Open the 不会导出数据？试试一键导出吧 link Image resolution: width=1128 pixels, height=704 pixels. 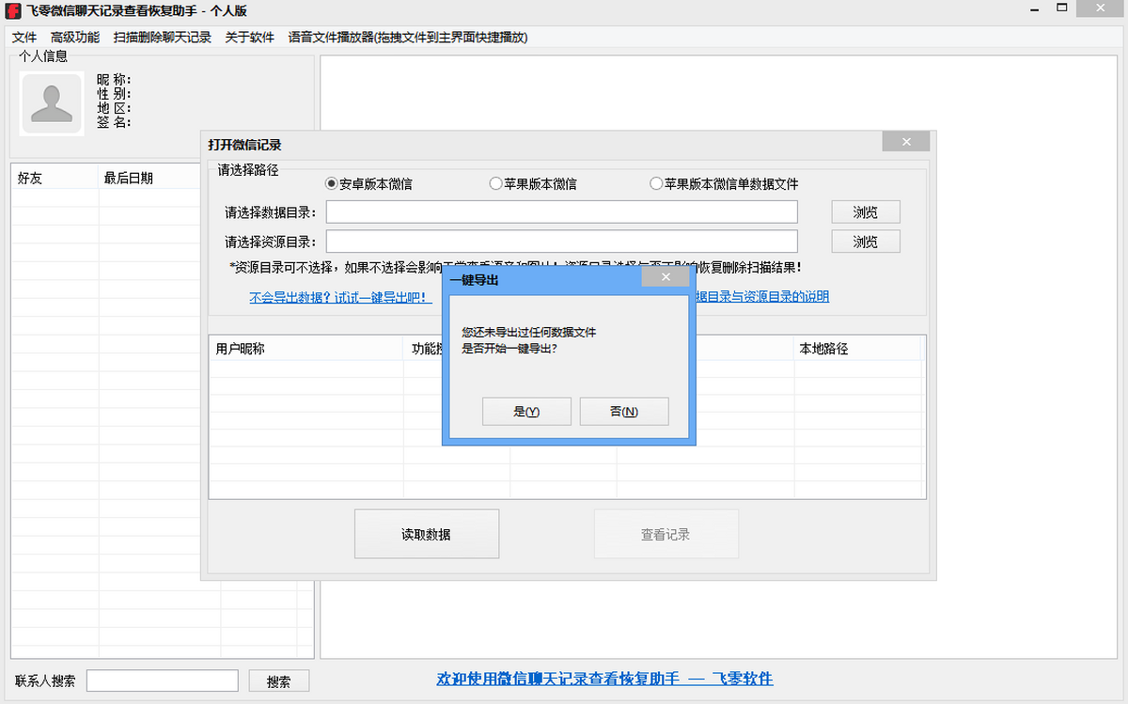[340, 297]
